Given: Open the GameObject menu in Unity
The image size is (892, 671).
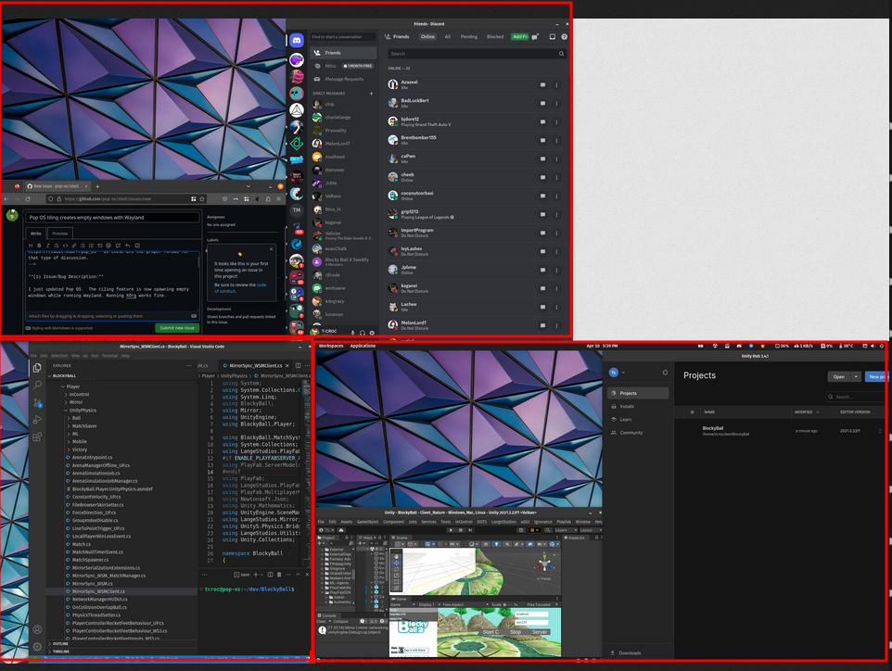Looking at the screenshot, I should coord(368,521).
